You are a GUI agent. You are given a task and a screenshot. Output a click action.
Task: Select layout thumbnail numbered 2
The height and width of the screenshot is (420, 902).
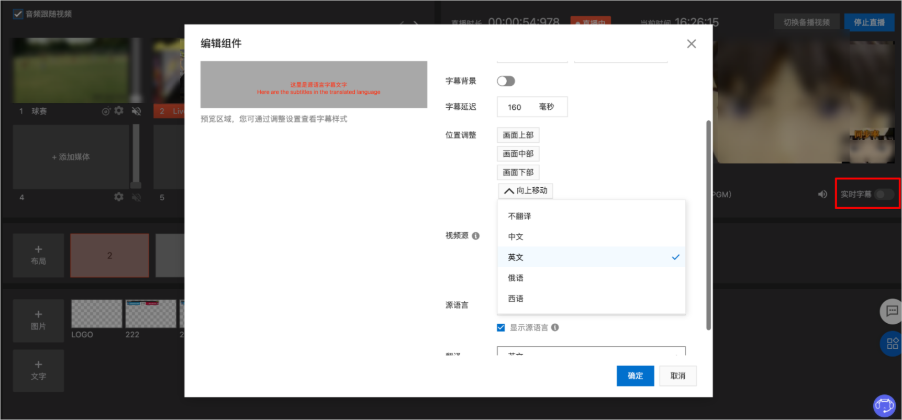tap(109, 255)
